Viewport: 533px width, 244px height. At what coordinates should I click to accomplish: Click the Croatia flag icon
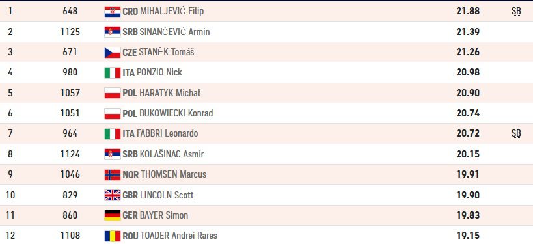pos(113,12)
